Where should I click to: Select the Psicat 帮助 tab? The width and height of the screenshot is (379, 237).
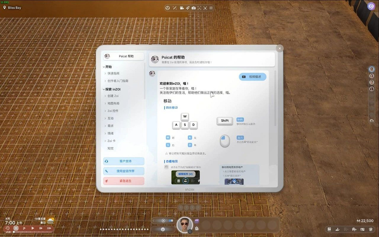point(123,56)
